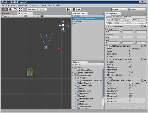Open Mouse Look script help icon
This screenshot has width=148, height=113.
point(142,80)
